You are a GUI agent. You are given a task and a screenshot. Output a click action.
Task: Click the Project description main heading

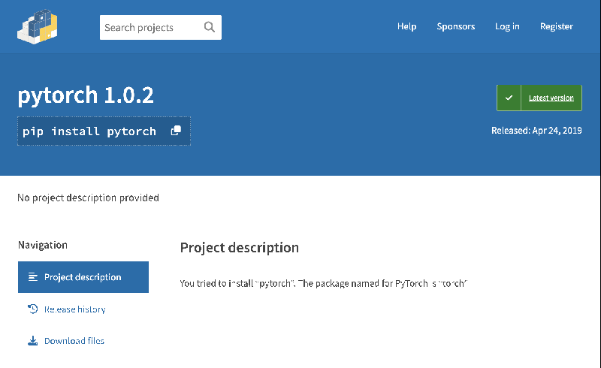click(240, 248)
